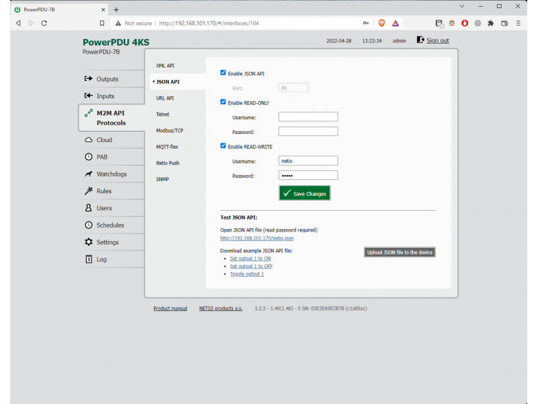Click the Sign out link
Viewport: 538px width, 404px height.
438,40
